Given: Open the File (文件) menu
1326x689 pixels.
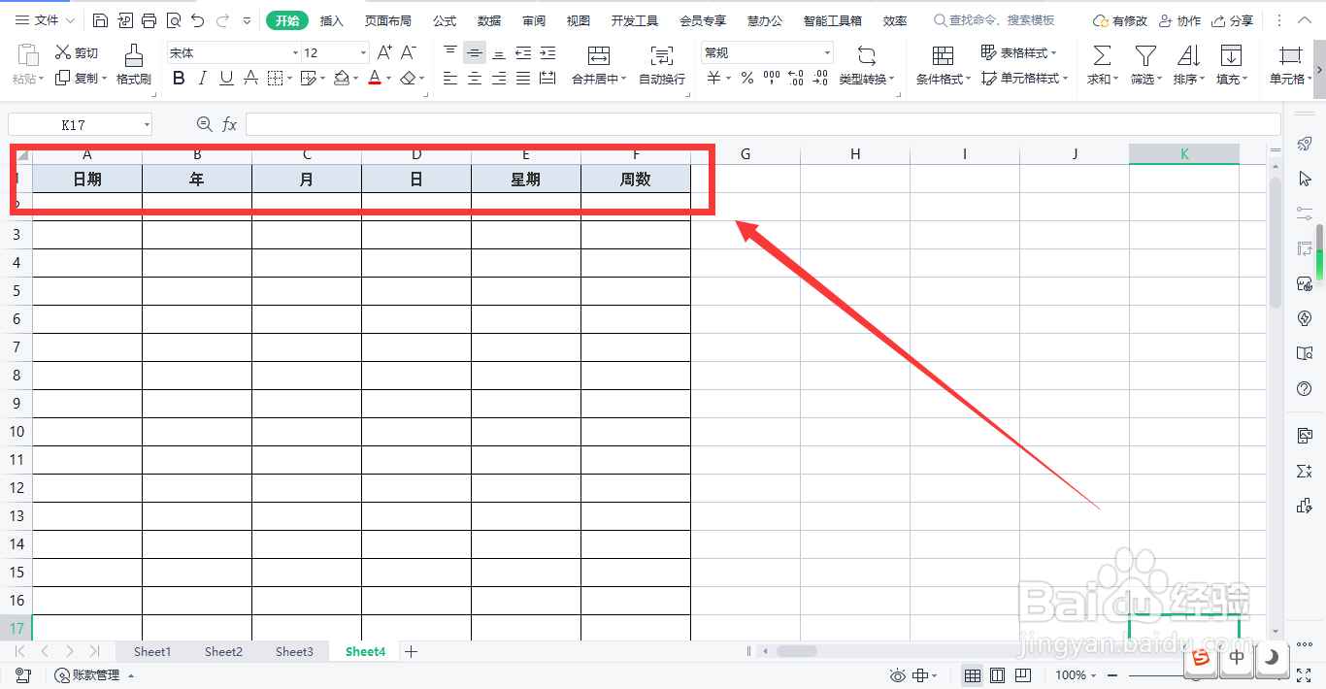Looking at the screenshot, I should (x=46, y=20).
